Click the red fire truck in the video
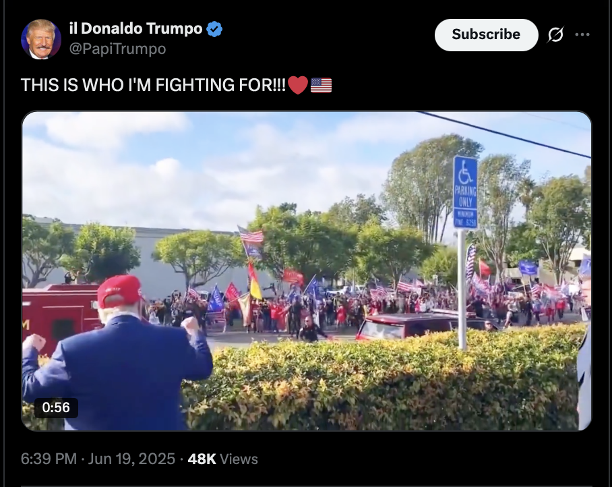Screen dimensions: 612x487 (59, 316)
